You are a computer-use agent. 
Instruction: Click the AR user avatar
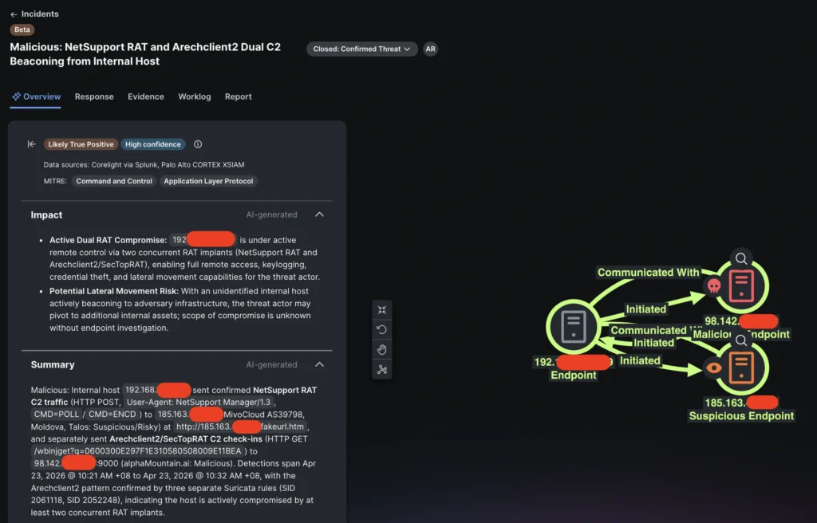pos(430,49)
